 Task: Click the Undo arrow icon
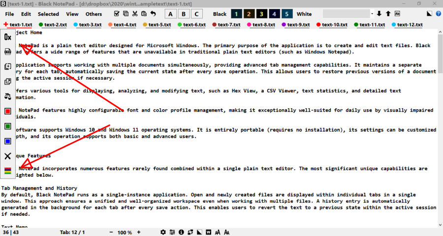(x=153, y=14)
